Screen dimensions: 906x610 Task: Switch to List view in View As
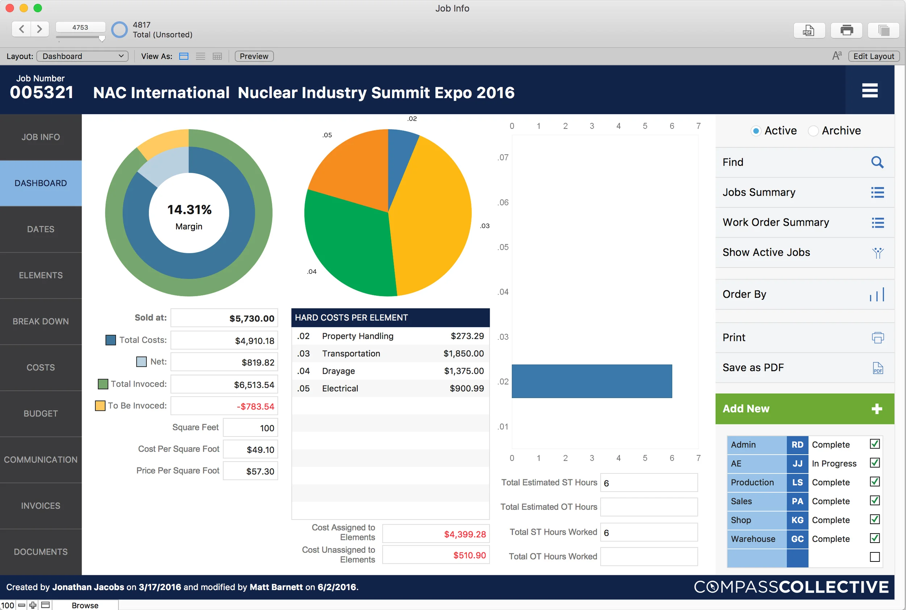[200, 56]
